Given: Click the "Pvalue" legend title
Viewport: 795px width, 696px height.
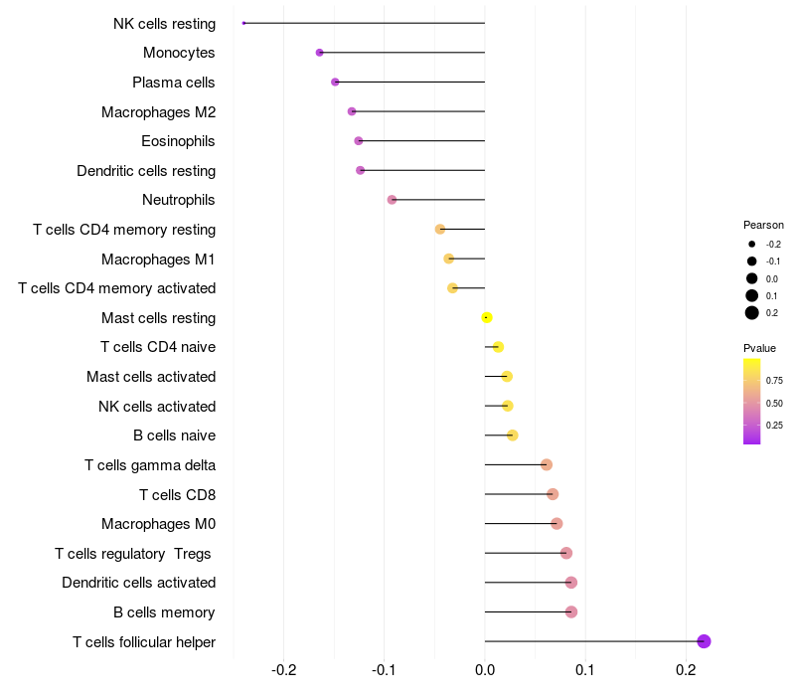Looking at the screenshot, I should (759, 348).
